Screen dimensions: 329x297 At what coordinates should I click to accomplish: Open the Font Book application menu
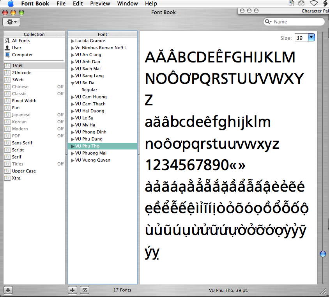pos(35,4)
